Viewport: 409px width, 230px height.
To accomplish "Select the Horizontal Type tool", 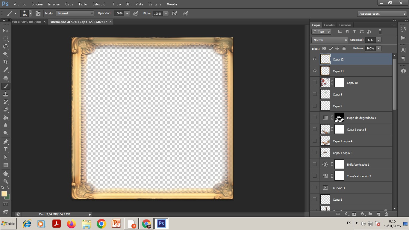I will (6, 149).
